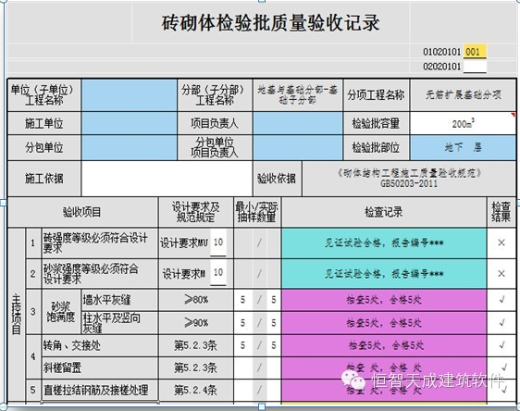The width and height of the screenshot is (520, 411).
Task: Click the blue 分包单位 input cell
Action: point(129,147)
